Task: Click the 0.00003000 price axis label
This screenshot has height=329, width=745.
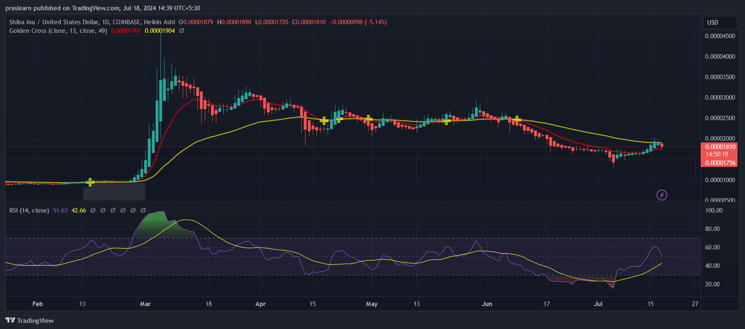Action: (x=720, y=98)
